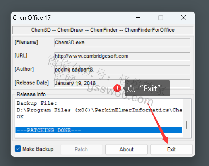Viewport: 209px width, 166px height.
Task: Click the URL field with cambridgesoft.com
Action: (x=122, y=56)
